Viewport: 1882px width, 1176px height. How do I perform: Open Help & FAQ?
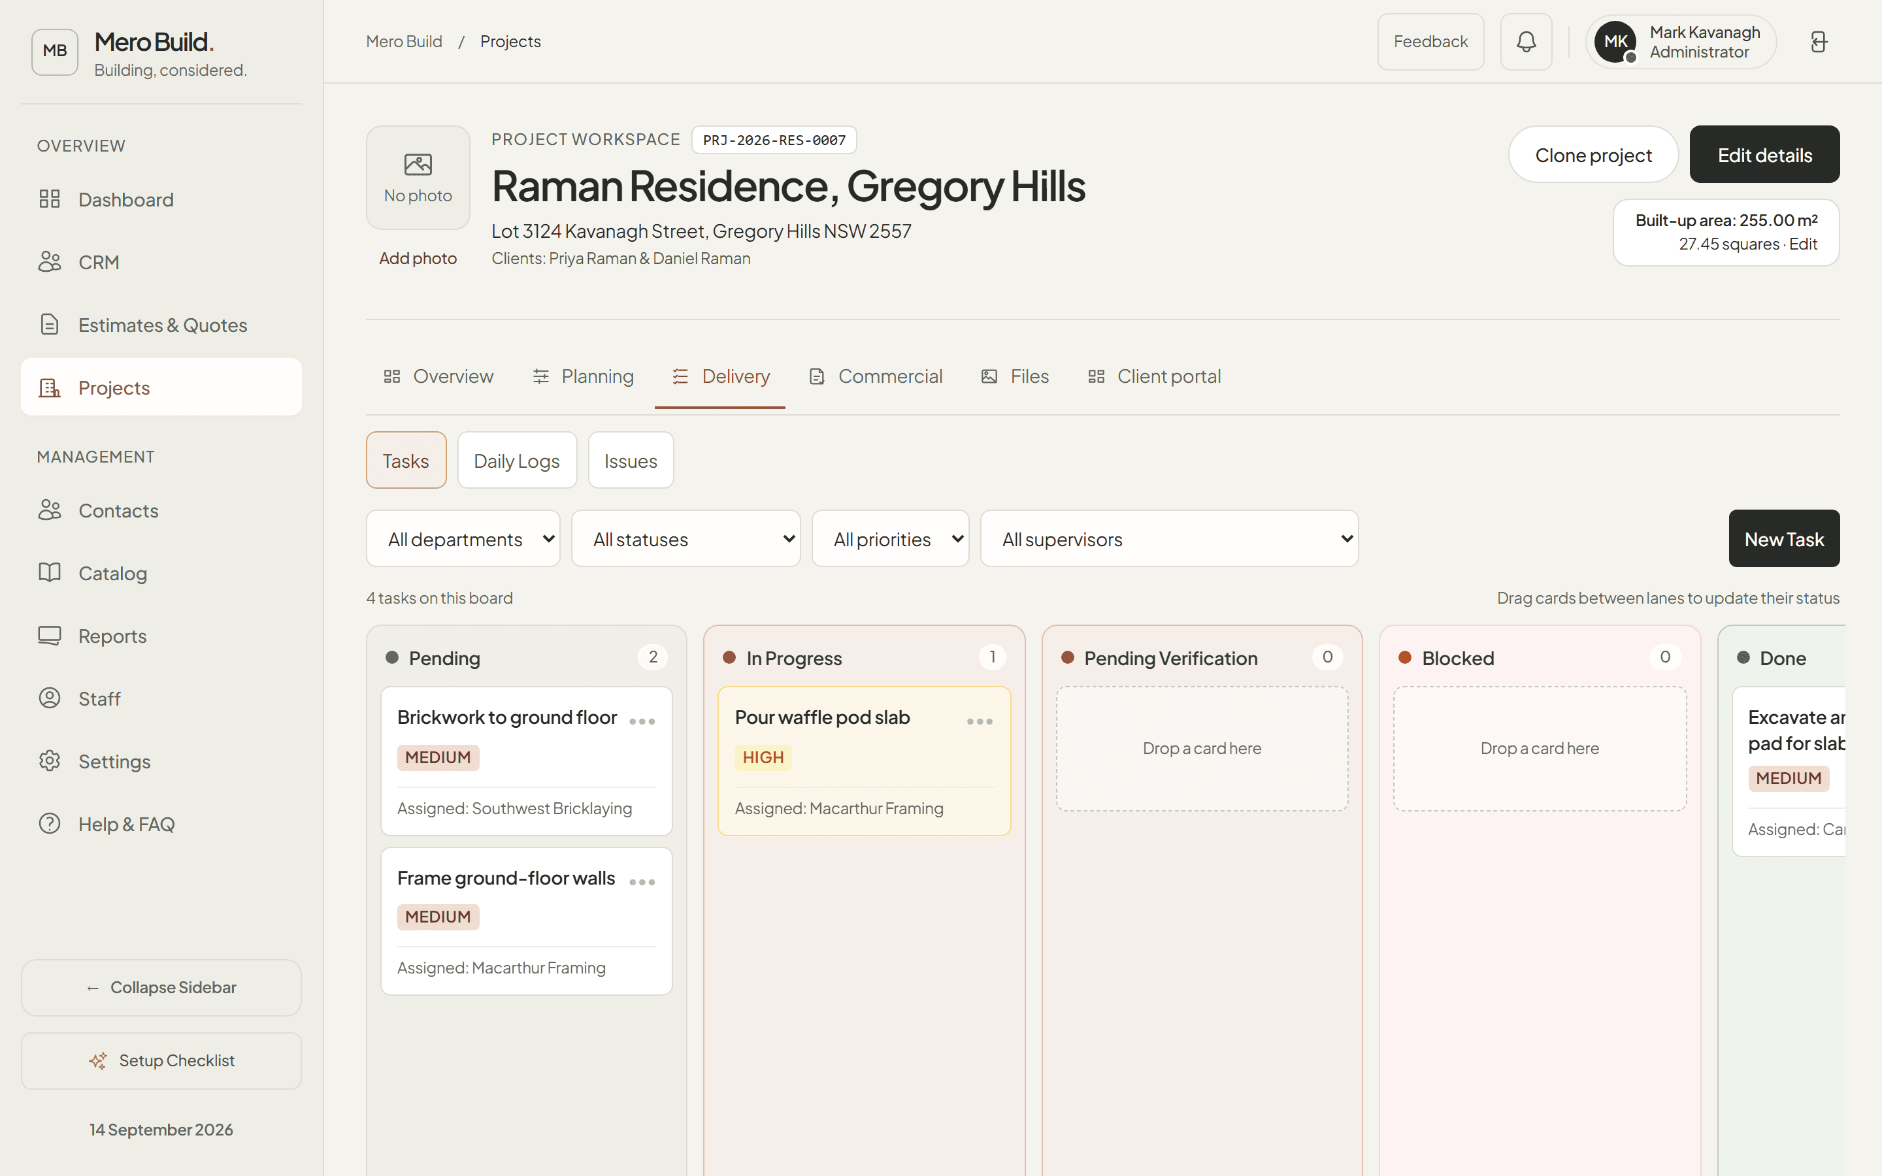[161, 824]
